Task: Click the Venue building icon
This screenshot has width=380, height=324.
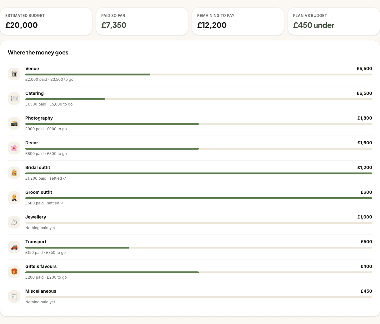Action: pos(14,74)
